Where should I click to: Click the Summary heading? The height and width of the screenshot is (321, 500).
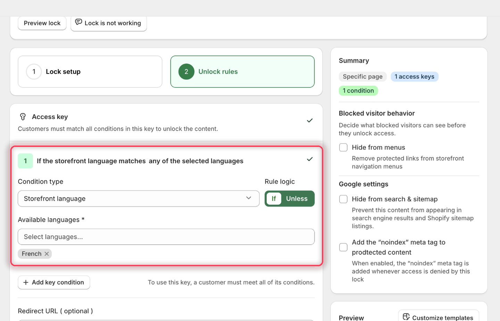354,61
